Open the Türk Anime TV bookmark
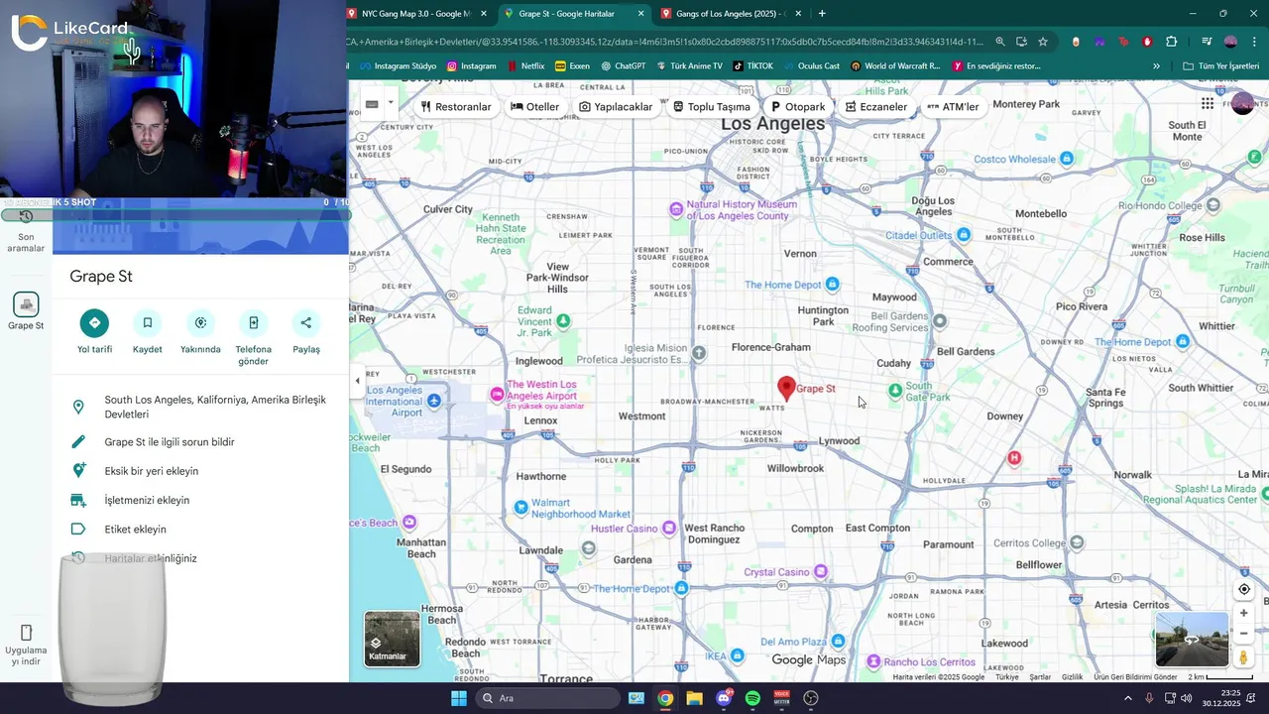This screenshot has width=1269, height=714. [689, 66]
